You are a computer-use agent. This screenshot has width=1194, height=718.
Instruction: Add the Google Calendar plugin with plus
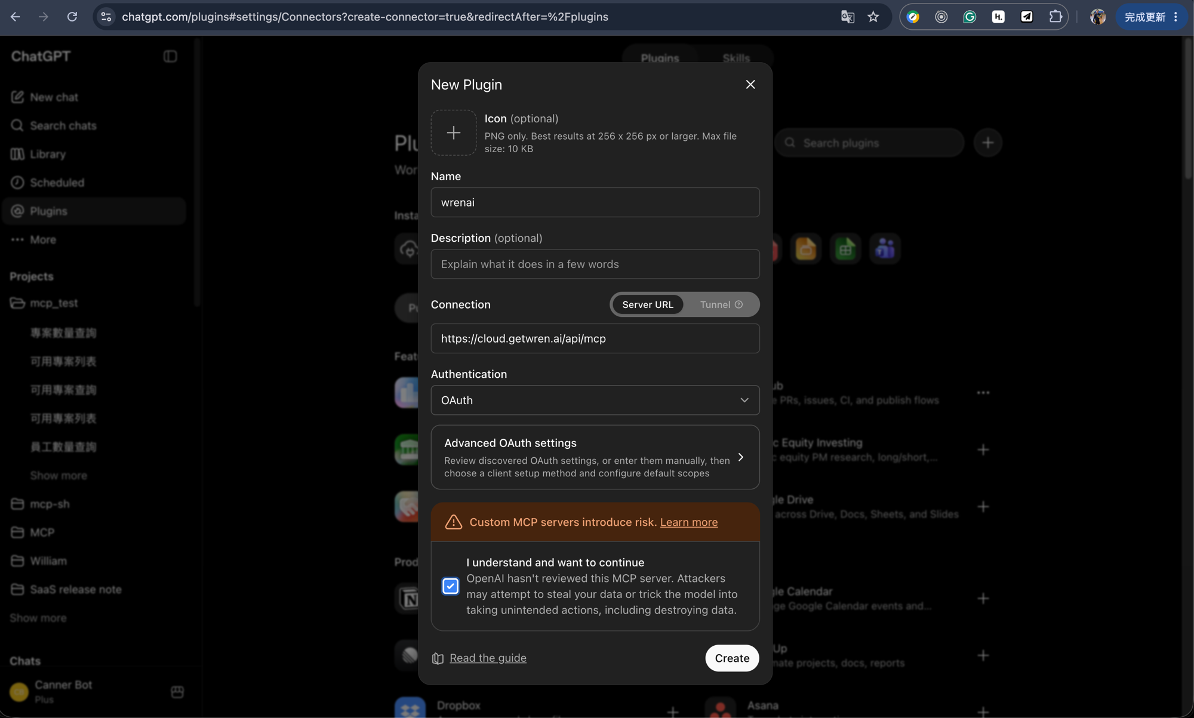(983, 599)
